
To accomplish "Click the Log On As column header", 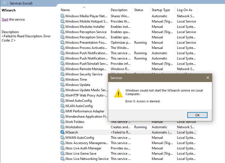I will click(184, 10).
